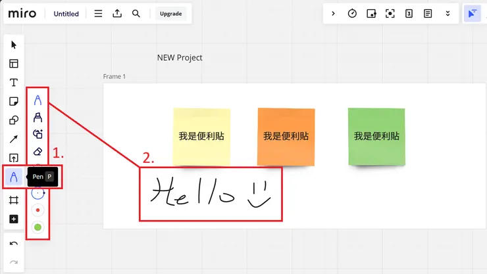The width and height of the screenshot is (487, 274).
Task: Pick the green pen color
Action: click(x=38, y=227)
